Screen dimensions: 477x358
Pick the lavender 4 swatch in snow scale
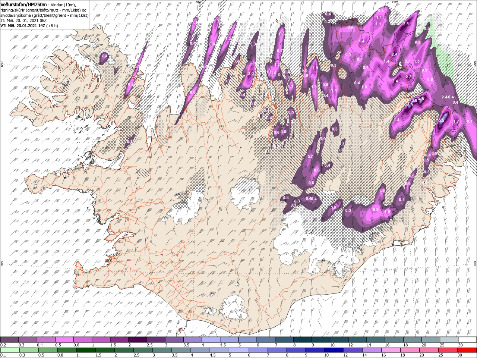click(211, 339)
